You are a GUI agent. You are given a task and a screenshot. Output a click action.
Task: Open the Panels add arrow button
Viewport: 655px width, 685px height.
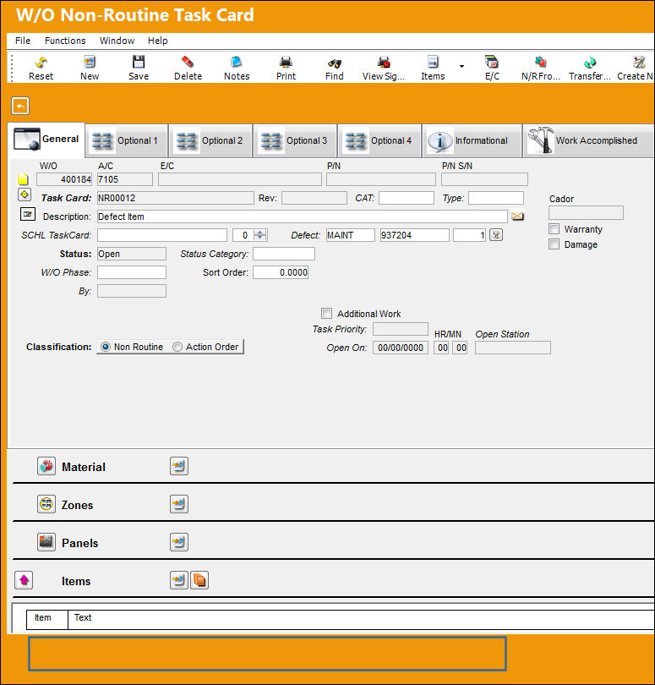[x=179, y=542]
